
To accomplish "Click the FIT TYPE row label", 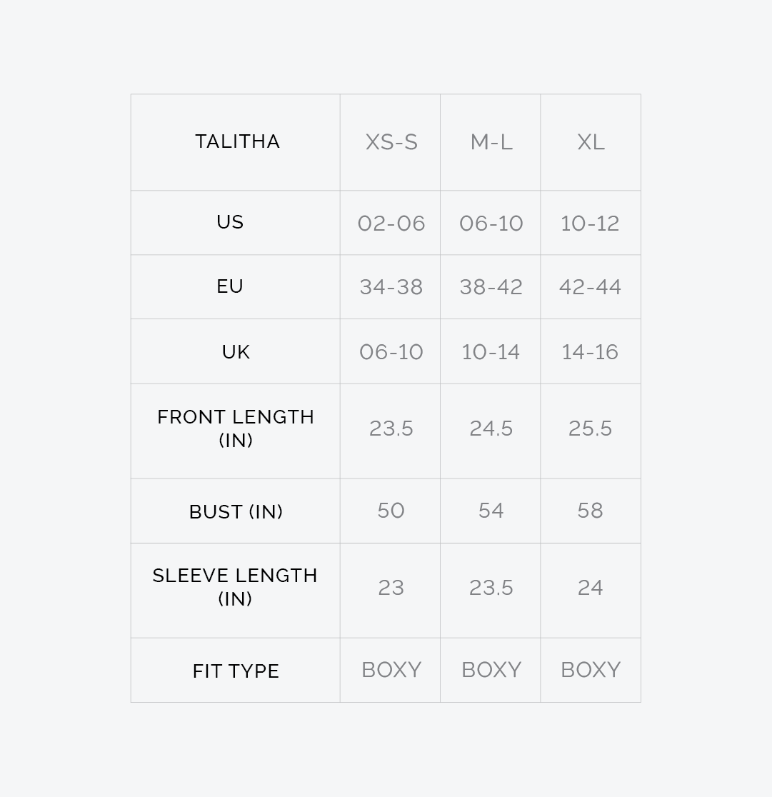I will [x=236, y=671].
